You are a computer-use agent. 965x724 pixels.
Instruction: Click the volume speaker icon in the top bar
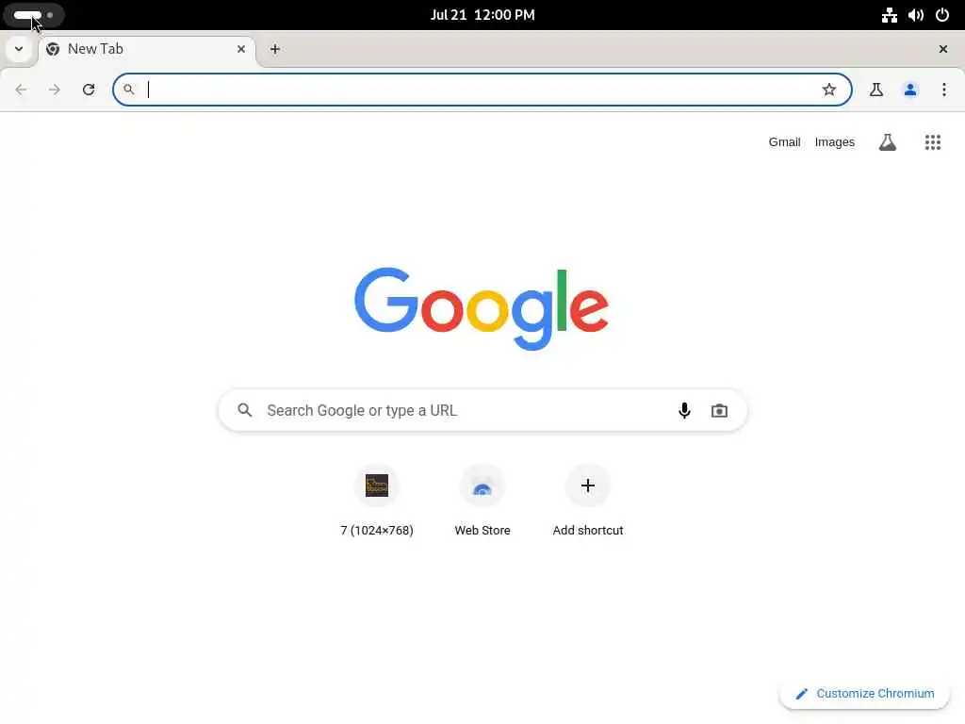916,15
